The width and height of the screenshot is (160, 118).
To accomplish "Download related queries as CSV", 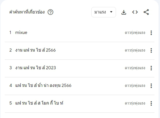I will 124,12.
